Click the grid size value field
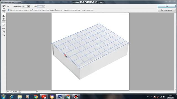The height and width of the screenshot is (99, 177). (x=25, y=7)
